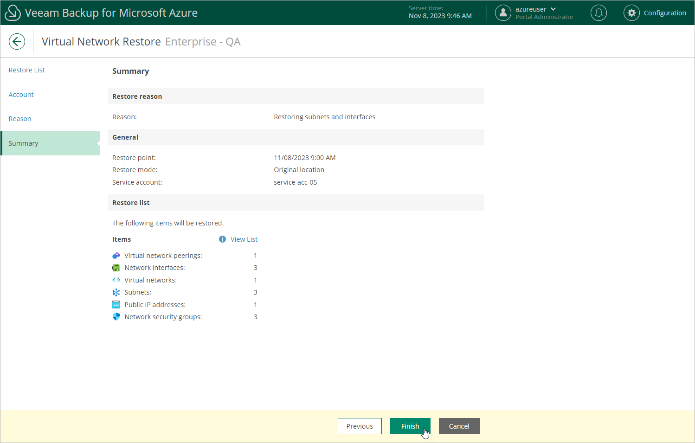Switch to the Reason step
Viewport: 695px width, 443px height.
pos(20,119)
